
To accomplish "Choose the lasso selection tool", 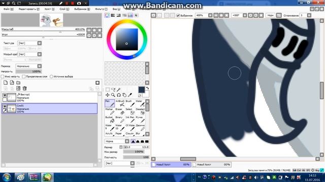I will pyautogui.click(x=113, y=89).
